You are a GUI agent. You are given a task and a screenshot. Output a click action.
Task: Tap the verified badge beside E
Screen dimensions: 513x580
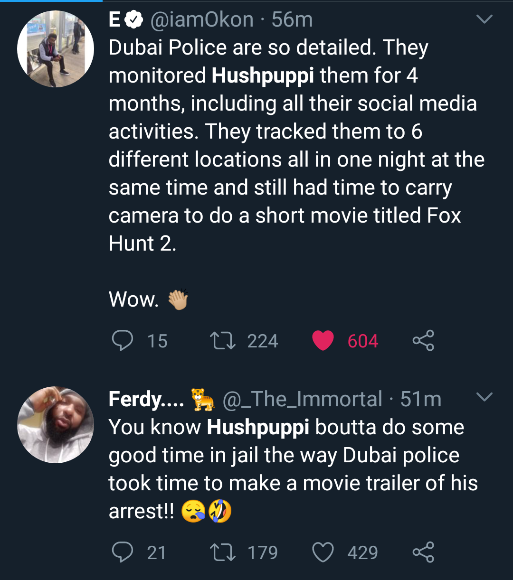click(134, 20)
